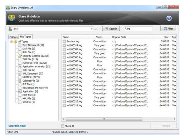The width and height of the screenshot is (184, 137).
Task: Click the Glary Undelete logo icon in header
Action: click(12, 18)
